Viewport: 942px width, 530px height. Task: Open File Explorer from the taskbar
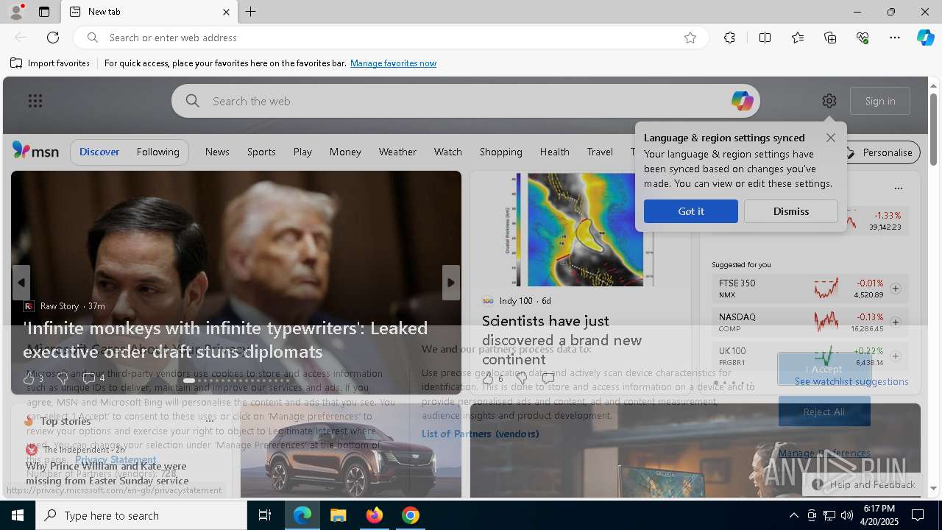point(339,515)
